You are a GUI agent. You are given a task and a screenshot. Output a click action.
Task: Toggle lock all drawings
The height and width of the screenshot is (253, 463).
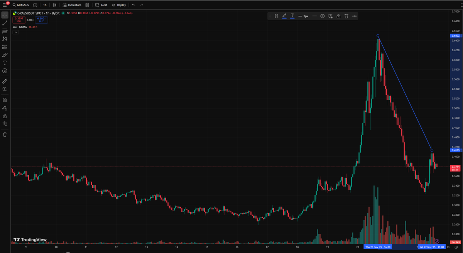click(5, 116)
